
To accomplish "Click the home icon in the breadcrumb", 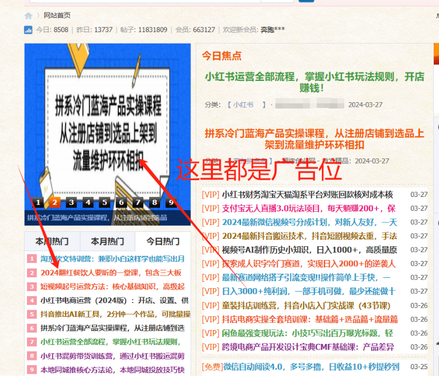I will tap(28, 15).
